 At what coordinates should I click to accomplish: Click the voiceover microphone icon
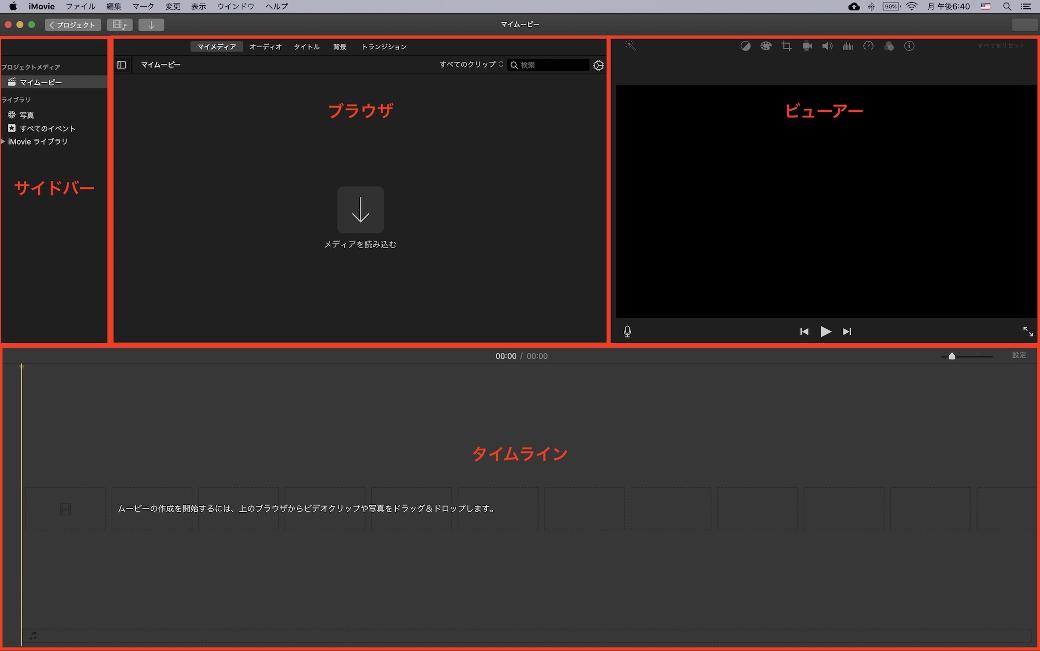pos(628,332)
